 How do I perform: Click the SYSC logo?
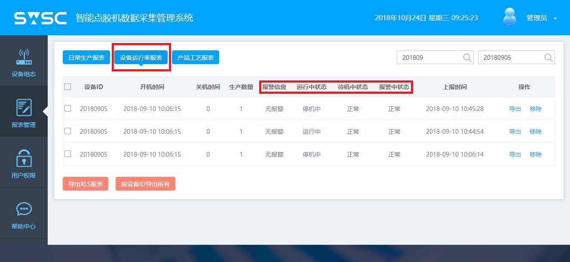[x=40, y=18]
